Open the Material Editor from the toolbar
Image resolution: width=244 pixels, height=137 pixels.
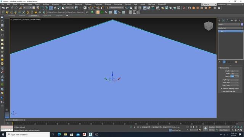(x=158, y=8)
